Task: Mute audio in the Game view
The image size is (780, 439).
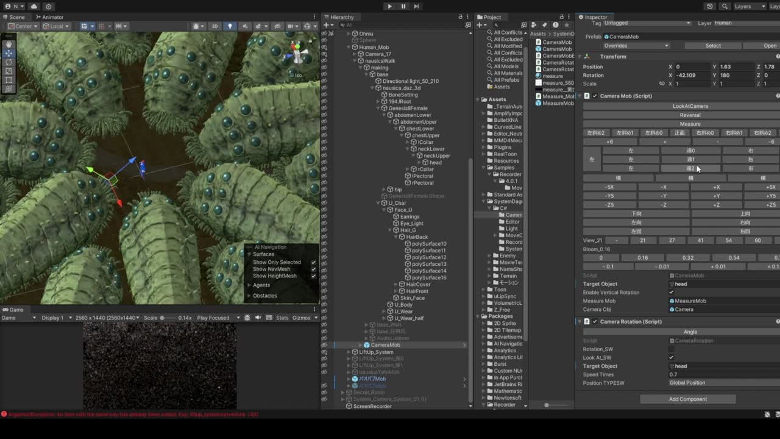Action: pos(258,318)
